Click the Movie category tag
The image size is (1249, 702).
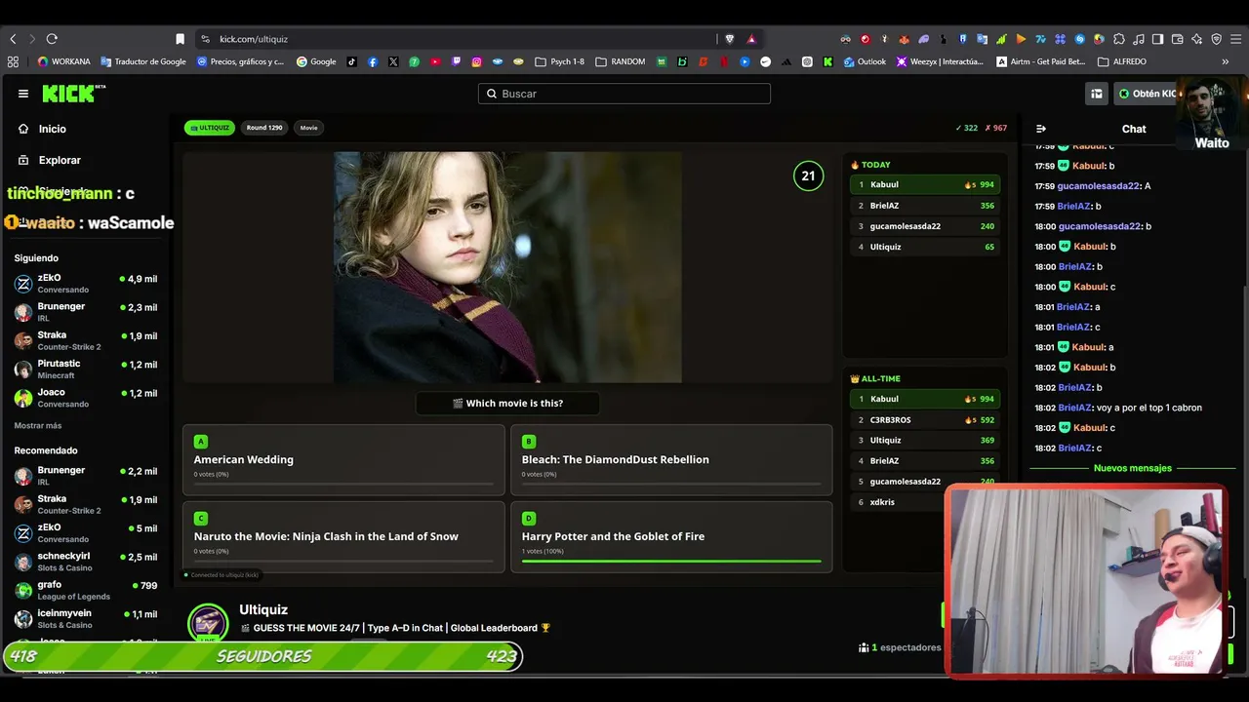coord(308,128)
